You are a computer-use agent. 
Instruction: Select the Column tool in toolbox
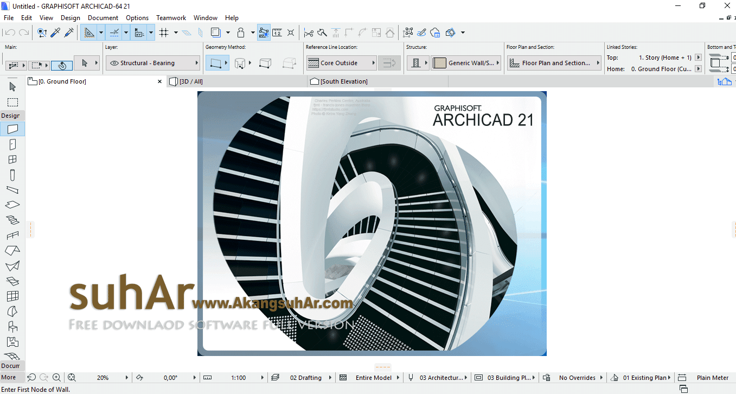(12, 175)
